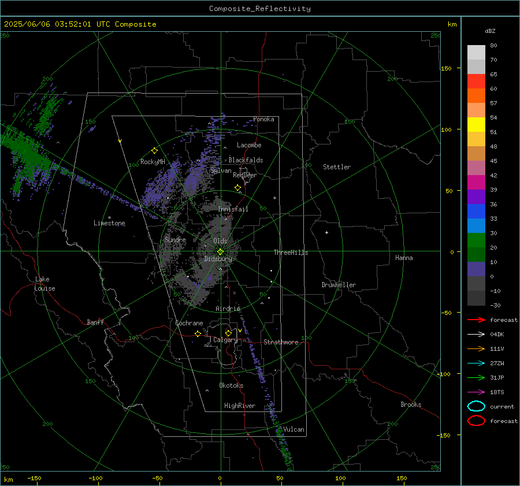
Task: Click the Sundre town label
Action: click(176, 239)
